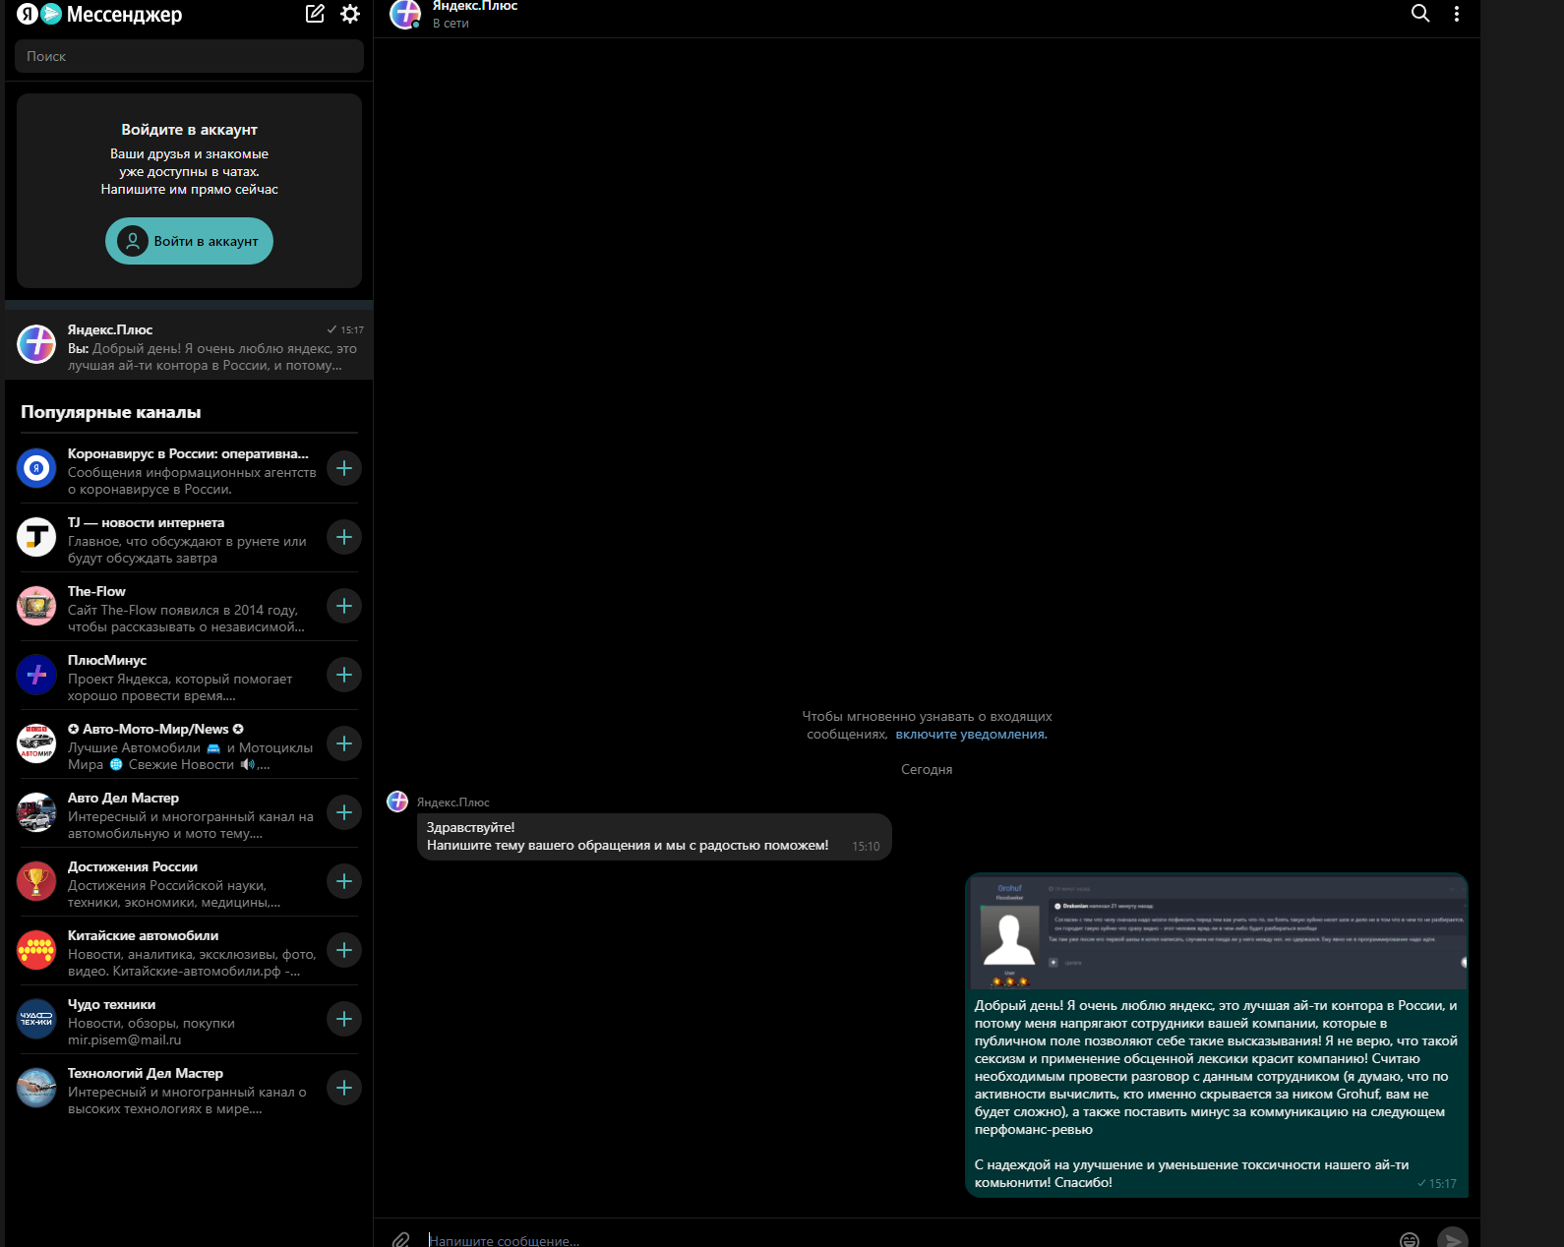
Task: Click the send message arrow button
Action: tap(1452, 1239)
